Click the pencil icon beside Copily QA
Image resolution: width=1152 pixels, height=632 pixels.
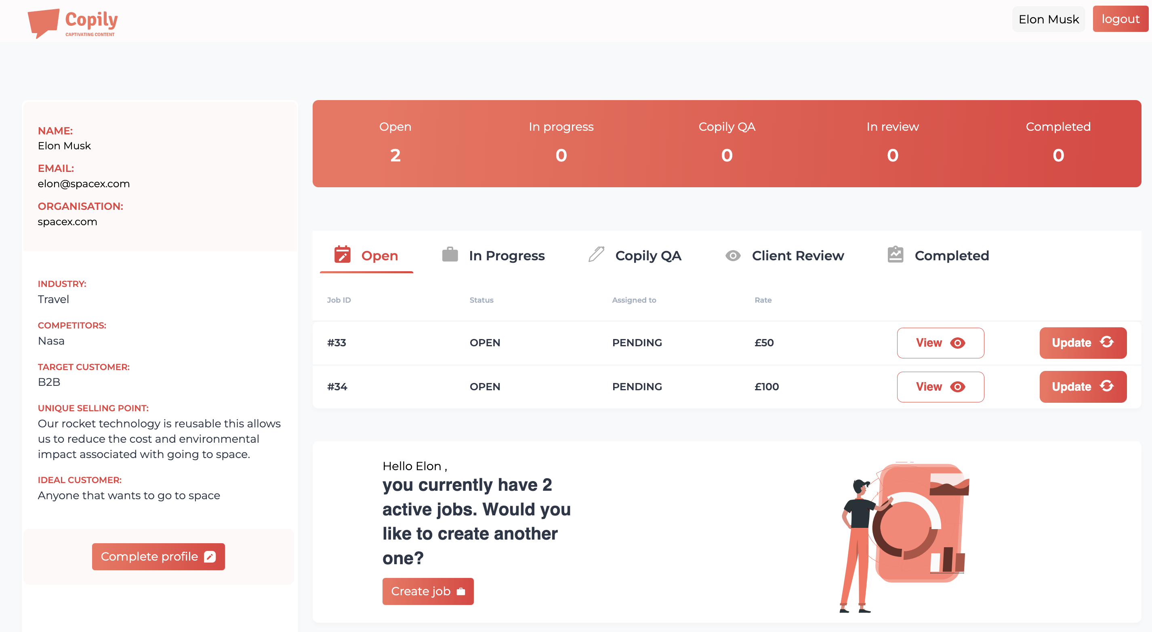pos(596,254)
